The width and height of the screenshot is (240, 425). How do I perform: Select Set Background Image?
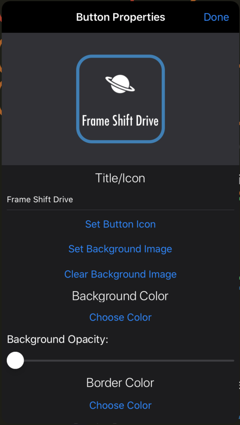(120, 249)
